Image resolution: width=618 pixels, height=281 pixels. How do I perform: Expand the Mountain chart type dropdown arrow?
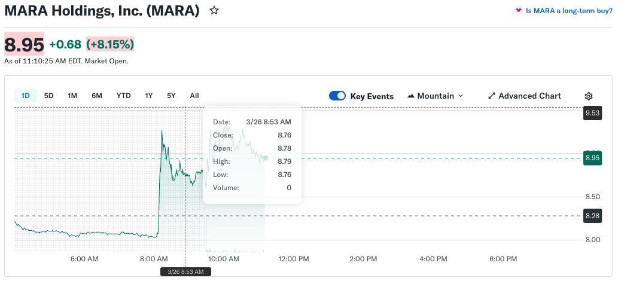(461, 96)
